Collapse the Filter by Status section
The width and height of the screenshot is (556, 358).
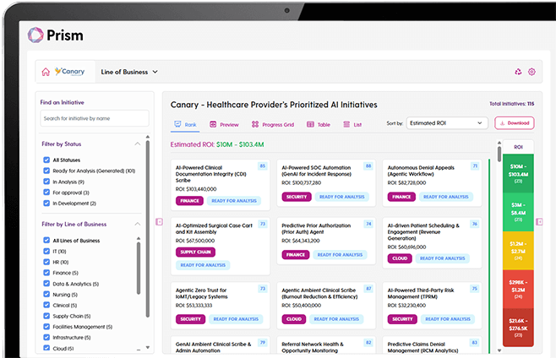[x=138, y=144]
